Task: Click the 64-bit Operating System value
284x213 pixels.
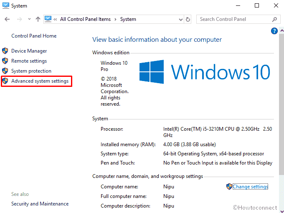Action: (213, 154)
